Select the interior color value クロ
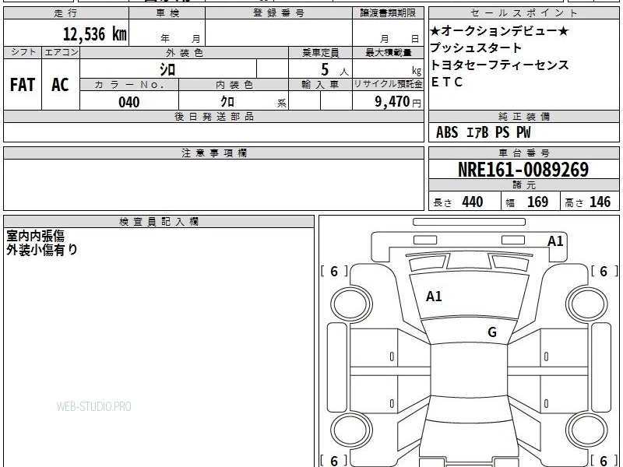 [227, 102]
